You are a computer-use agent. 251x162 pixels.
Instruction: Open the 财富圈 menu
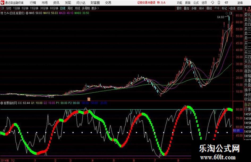click(95, 3)
